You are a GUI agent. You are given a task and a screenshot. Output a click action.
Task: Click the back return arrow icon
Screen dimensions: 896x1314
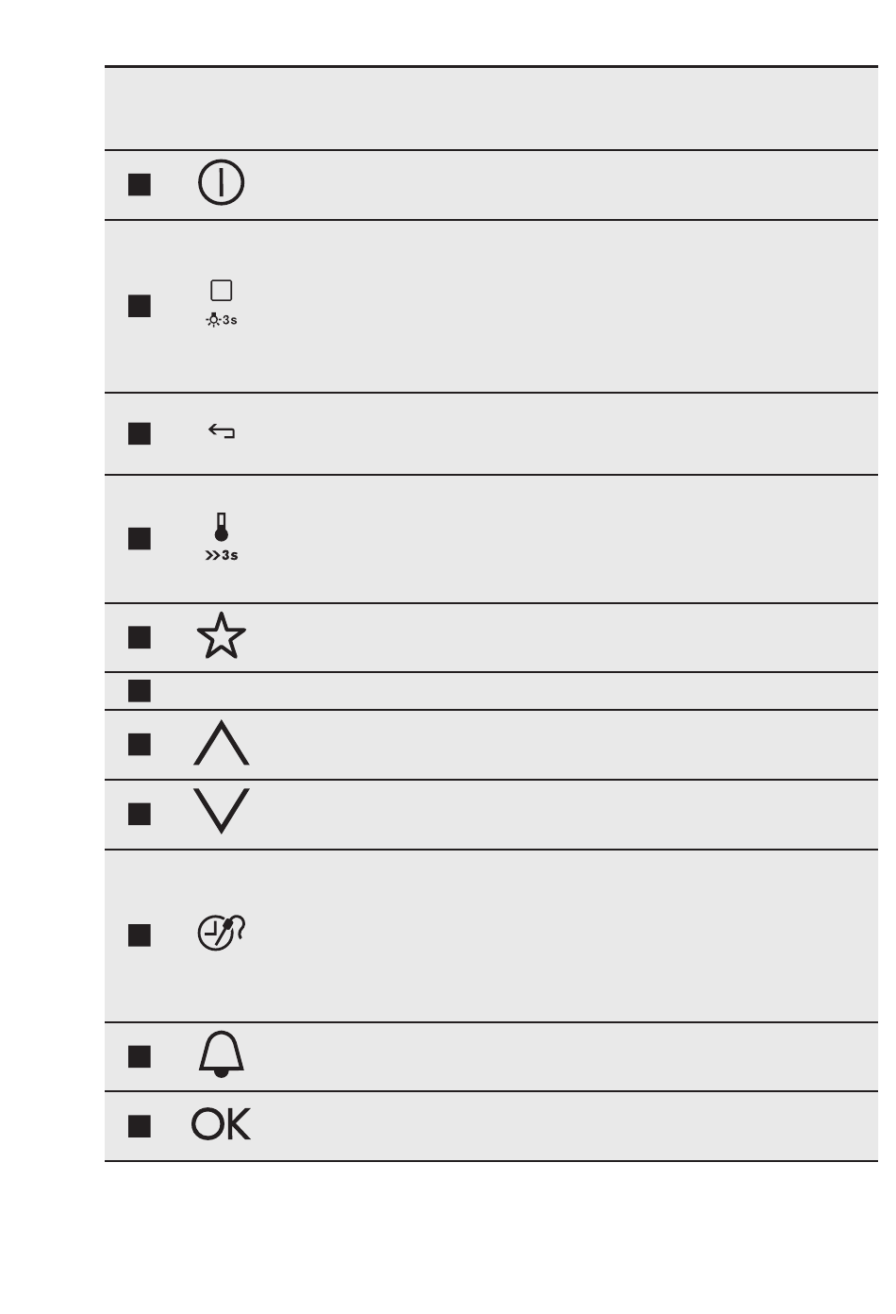[x=222, y=432]
